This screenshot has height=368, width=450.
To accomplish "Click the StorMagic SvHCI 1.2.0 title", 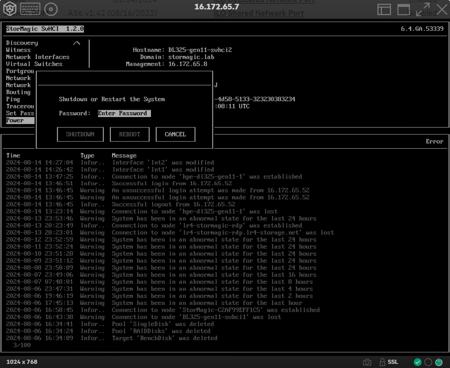I will point(45,29).
